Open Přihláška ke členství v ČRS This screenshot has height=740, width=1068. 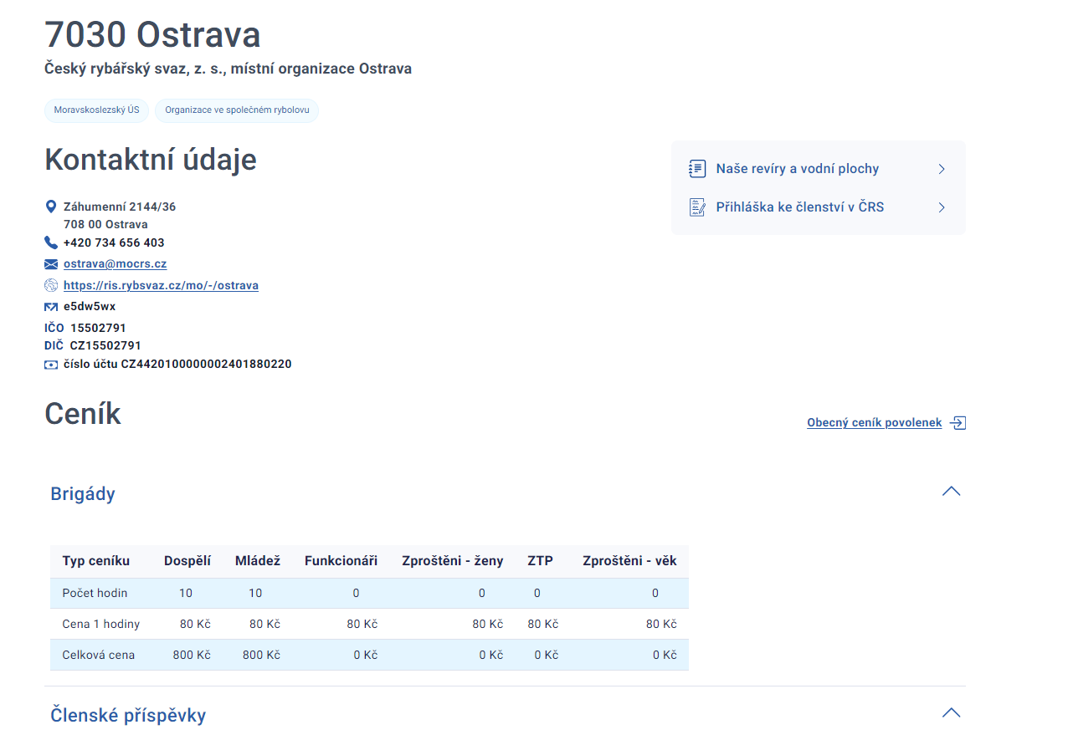point(800,207)
